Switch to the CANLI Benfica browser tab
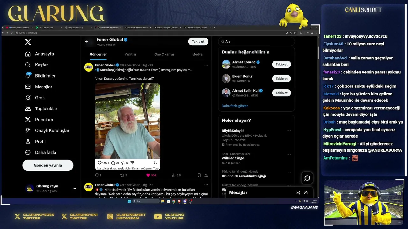The width and height of the screenshot is (408, 229). [x=18, y=28]
